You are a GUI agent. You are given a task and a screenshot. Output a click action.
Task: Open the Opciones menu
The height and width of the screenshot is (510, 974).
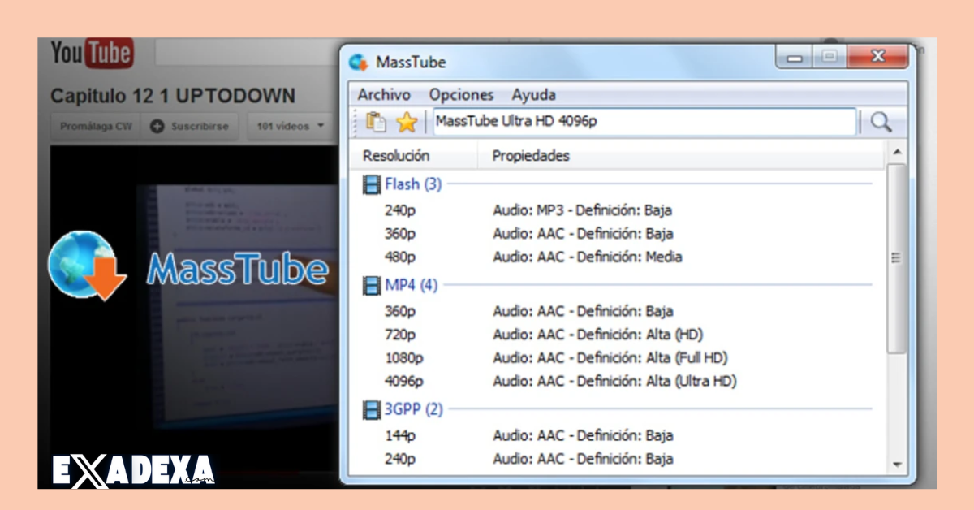click(461, 95)
